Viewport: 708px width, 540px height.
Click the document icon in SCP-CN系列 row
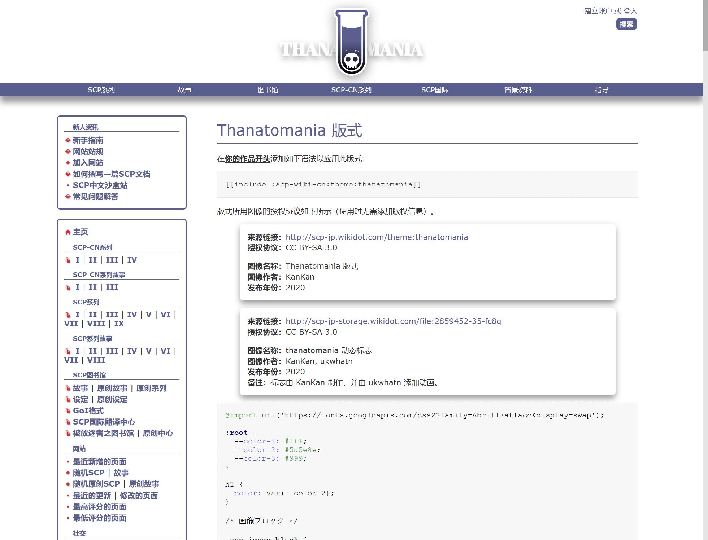pos(68,260)
